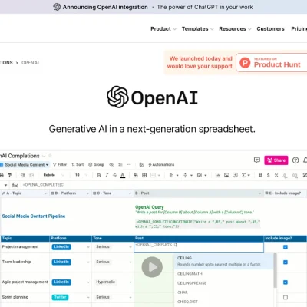307x307 pixels.
Task: Click the Group rows option
Action: tap(96, 164)
